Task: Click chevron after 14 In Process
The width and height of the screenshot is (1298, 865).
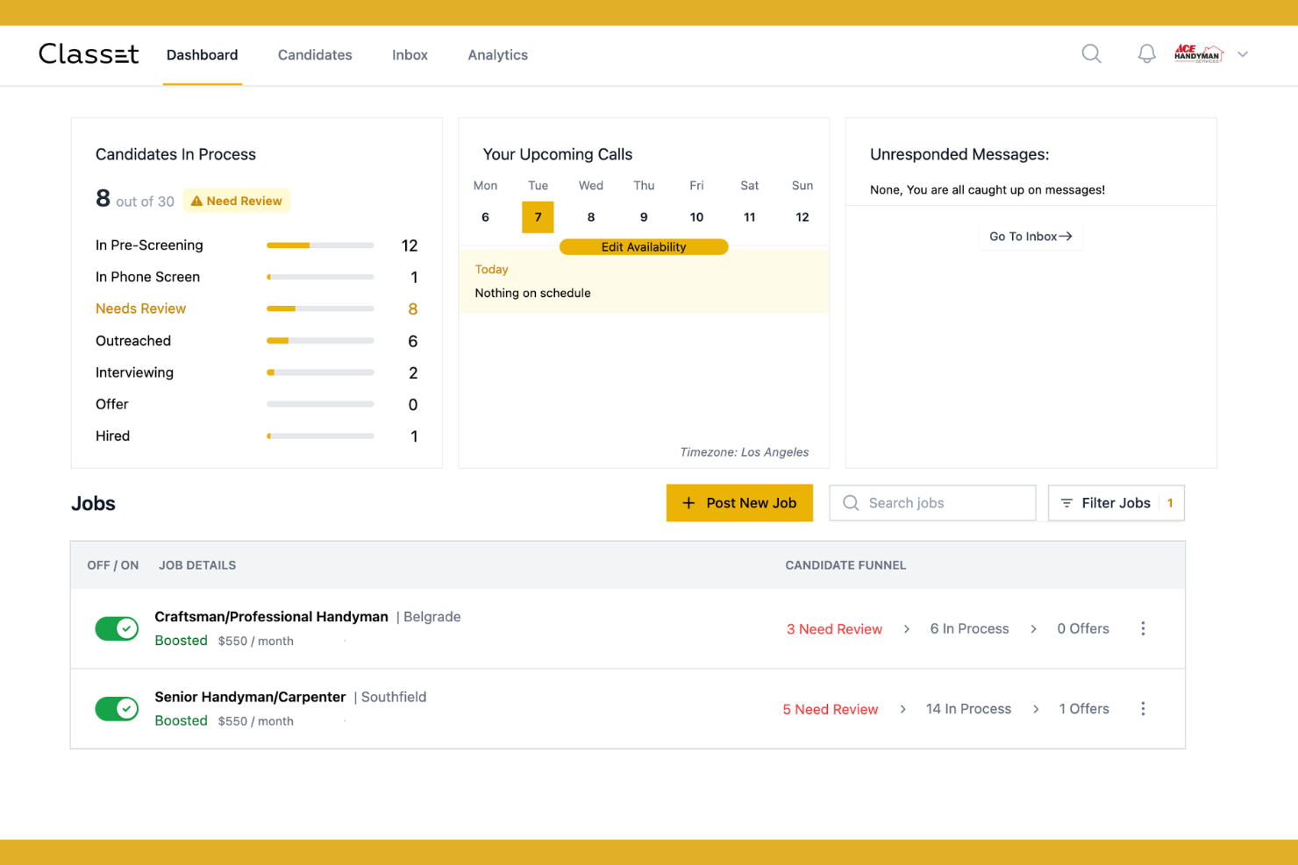Action: pyautogui.click(x=1036, y=709)
